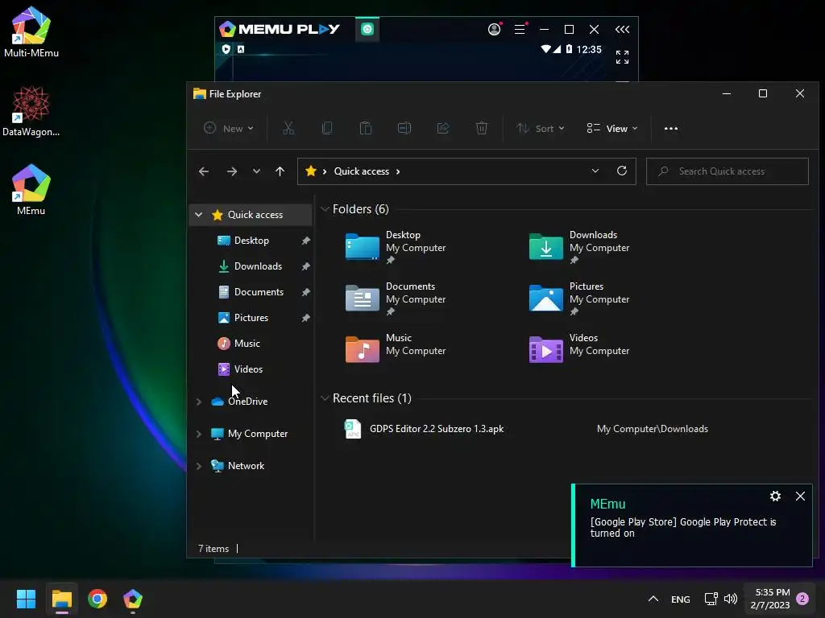Viewport: 825px width, 618px height.
Task: Toggle fullscreen in MEmu Play window
Action: [x=623, y=57]
